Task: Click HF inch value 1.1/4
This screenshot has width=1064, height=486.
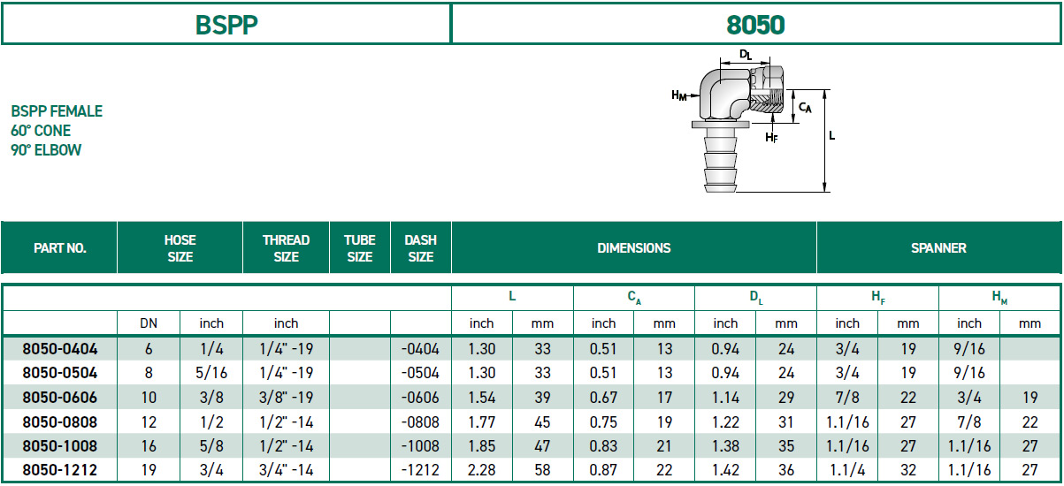Action: coord(847,470)
